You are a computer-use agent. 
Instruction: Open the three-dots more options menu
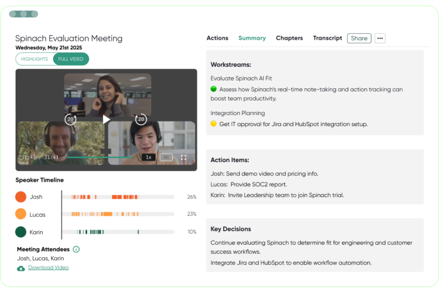(x=380, y=38)
